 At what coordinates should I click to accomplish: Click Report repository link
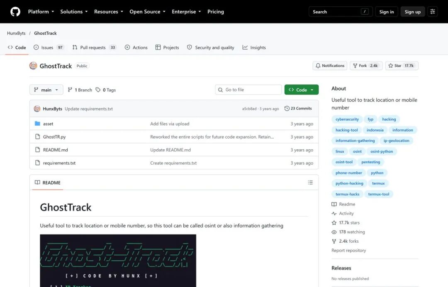(348, 251)
